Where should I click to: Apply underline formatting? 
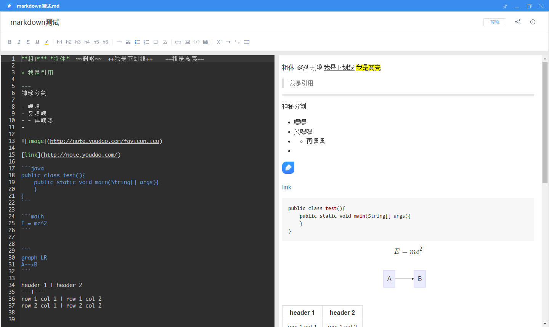tap(37, 42)
